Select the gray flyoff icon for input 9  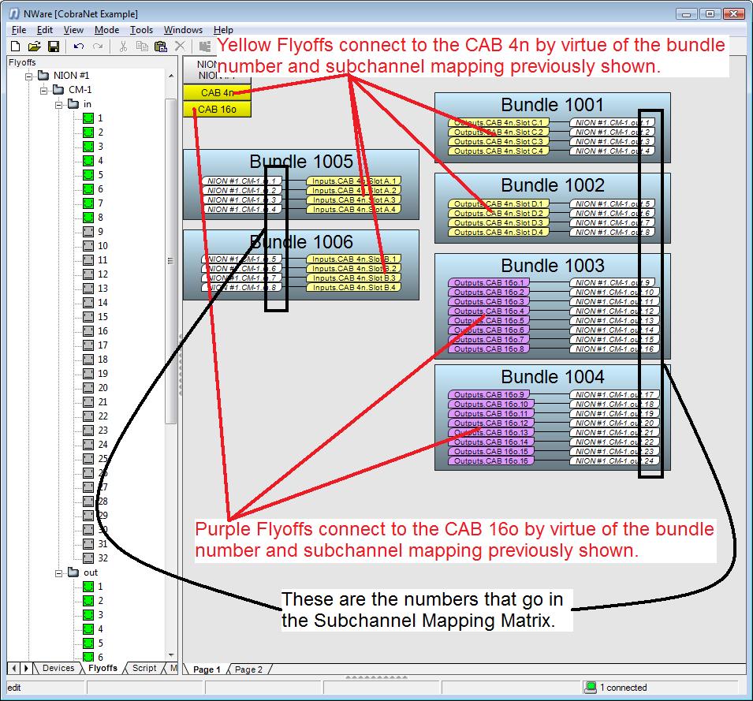(x=88, y=232)
